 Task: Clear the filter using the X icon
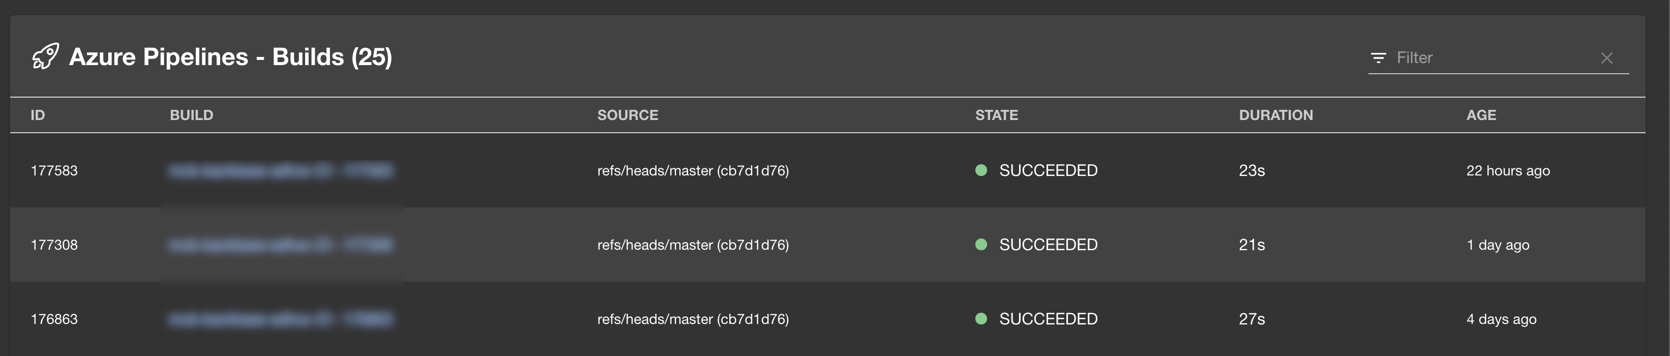[x=1606, y=57]
